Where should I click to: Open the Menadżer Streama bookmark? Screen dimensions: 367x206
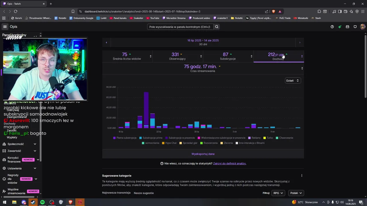[x=174, y=18]
